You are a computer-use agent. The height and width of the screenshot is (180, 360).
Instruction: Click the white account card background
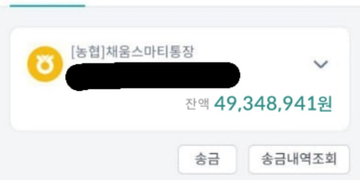[x=180, y=79]
